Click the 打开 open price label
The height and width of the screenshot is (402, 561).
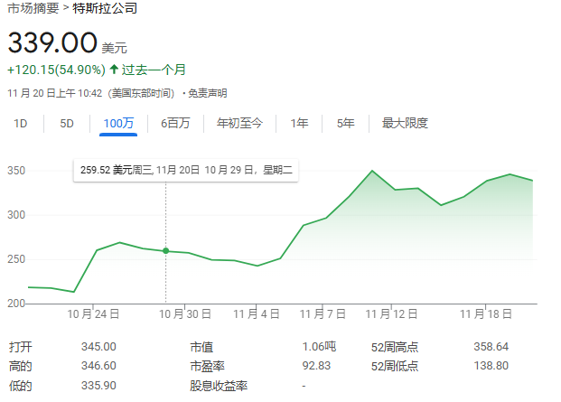pyautogui.click(x=21, y=347)
